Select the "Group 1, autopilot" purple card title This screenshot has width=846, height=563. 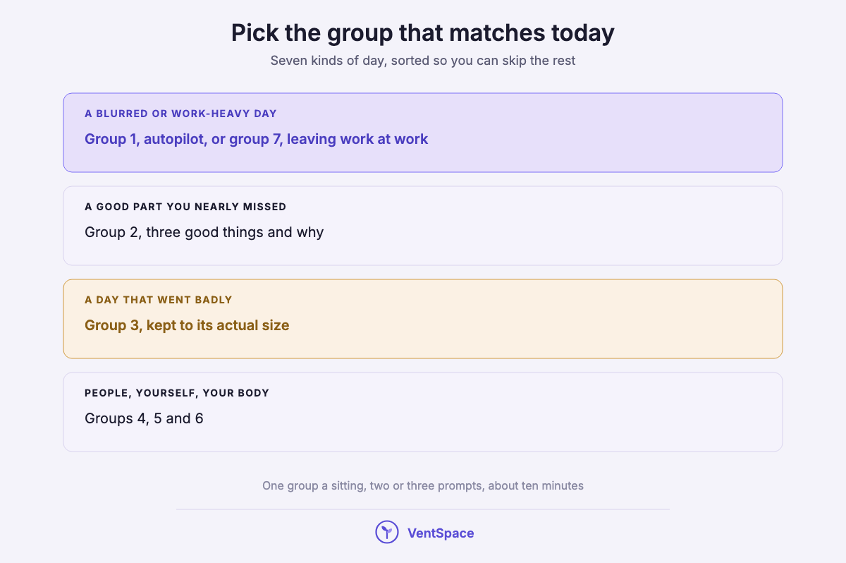tap(257, 139)
